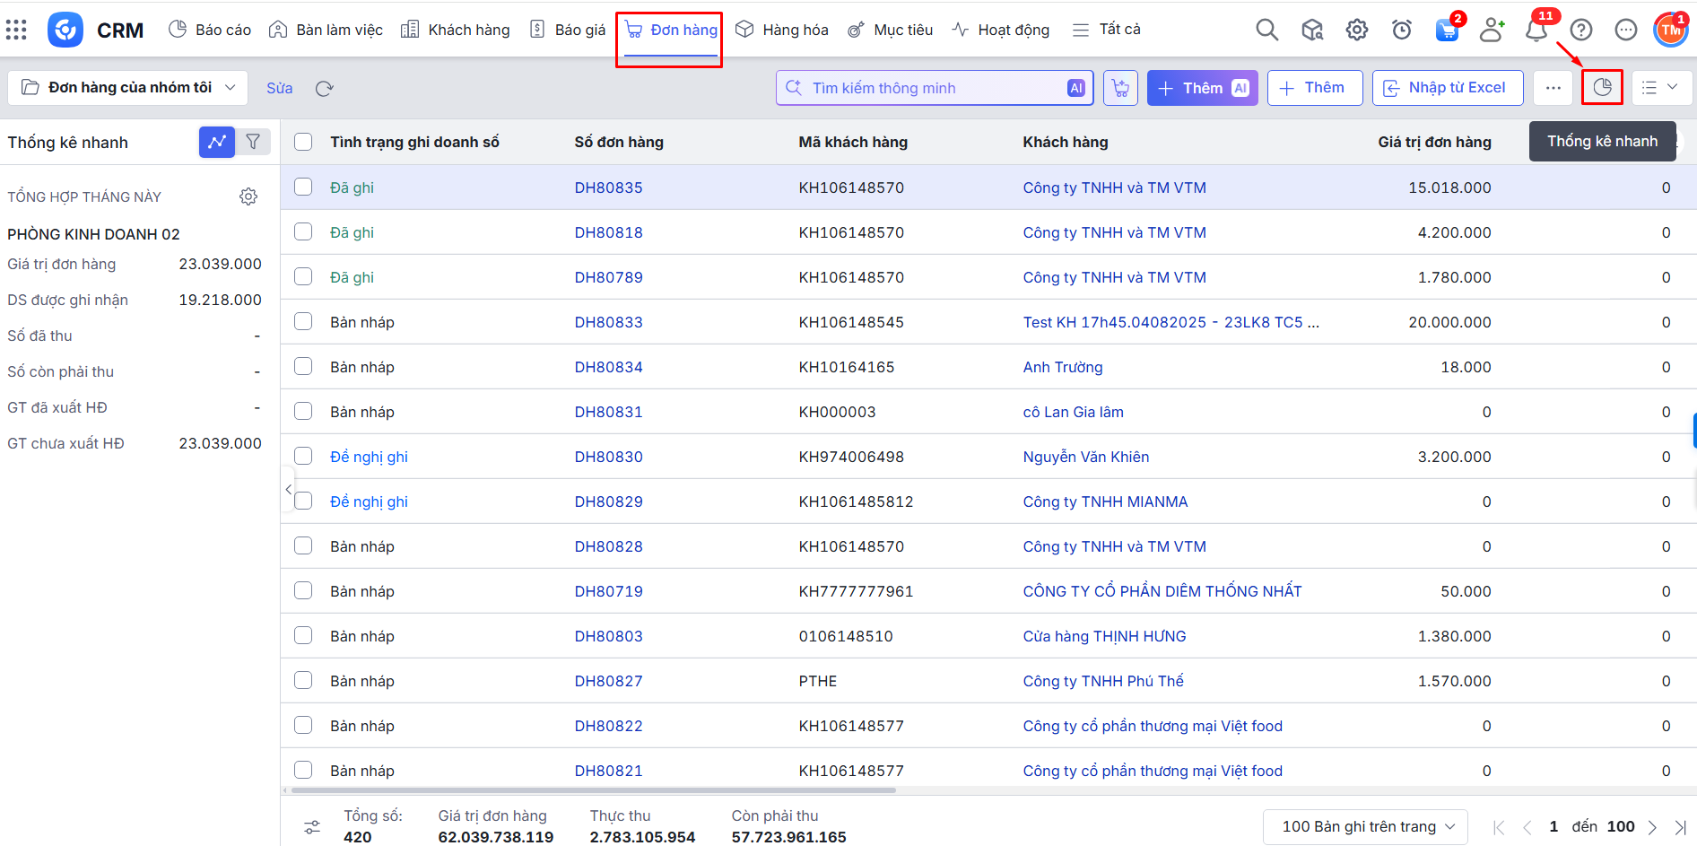The image size is (1697, 846).
Task: Click the shopping cart icon beside search
Action: (x=1120, y=88)
